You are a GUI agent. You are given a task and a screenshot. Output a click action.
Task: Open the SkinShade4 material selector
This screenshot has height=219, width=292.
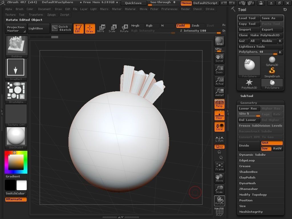(x=16, y=138)
